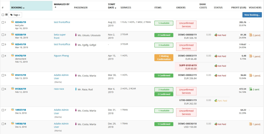Toggle the select-all checkbox in toolbar

(3, 15)
